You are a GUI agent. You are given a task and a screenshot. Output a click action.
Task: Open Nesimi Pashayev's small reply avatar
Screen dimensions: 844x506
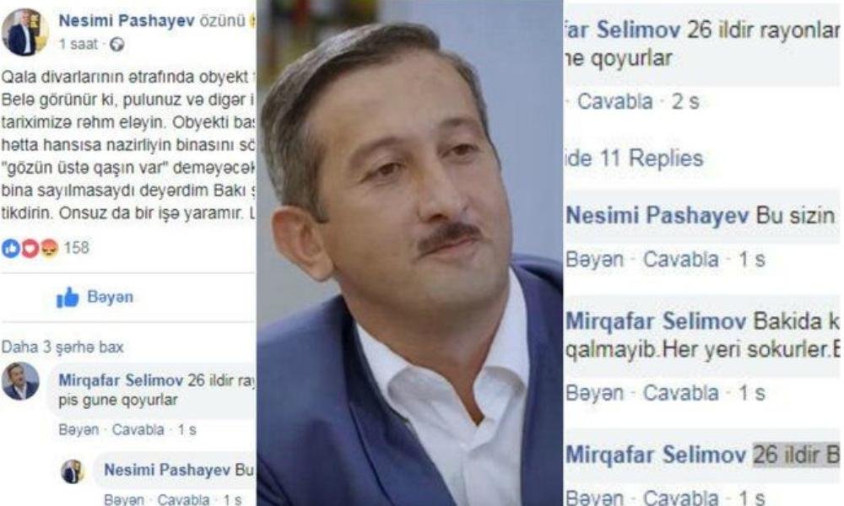pos(72,471)
